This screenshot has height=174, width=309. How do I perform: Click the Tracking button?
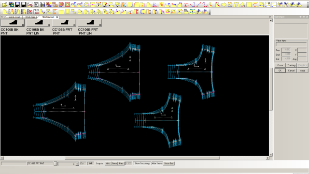[x=291, y=65]
